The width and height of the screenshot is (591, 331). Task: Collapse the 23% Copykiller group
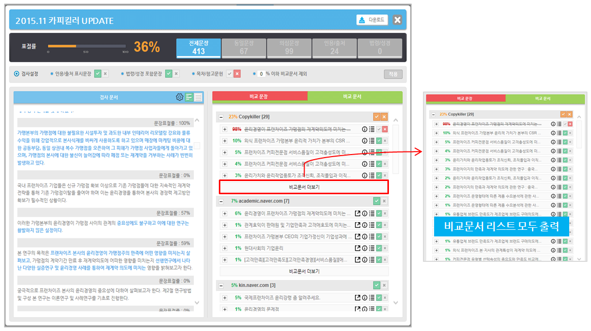(221, 117)
